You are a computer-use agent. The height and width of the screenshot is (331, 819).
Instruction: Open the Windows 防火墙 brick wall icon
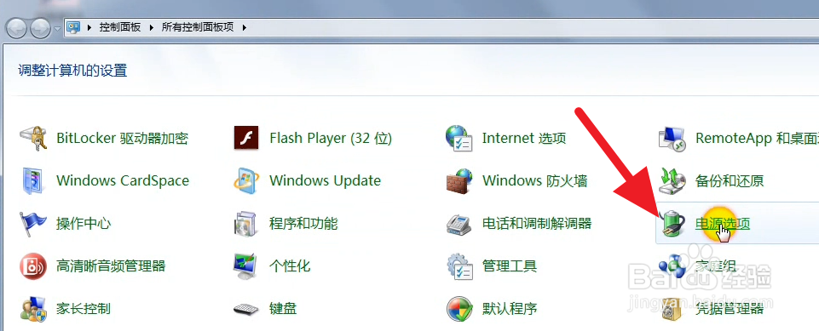point(459,181)
